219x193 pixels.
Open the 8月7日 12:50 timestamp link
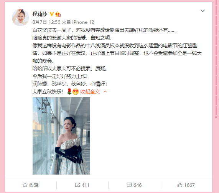[x=46, y=22]
